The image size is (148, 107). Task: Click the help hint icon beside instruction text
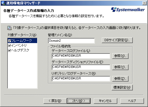(x=9, y=28)
